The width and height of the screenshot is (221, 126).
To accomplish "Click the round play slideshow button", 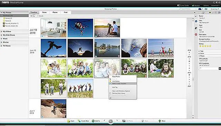I will point(110,122).
